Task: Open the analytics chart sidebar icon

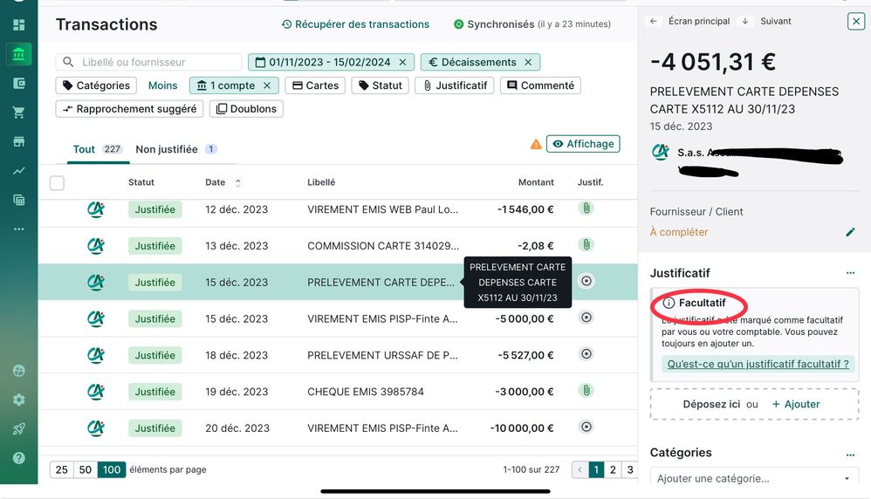Action: (x=18, y=171)
